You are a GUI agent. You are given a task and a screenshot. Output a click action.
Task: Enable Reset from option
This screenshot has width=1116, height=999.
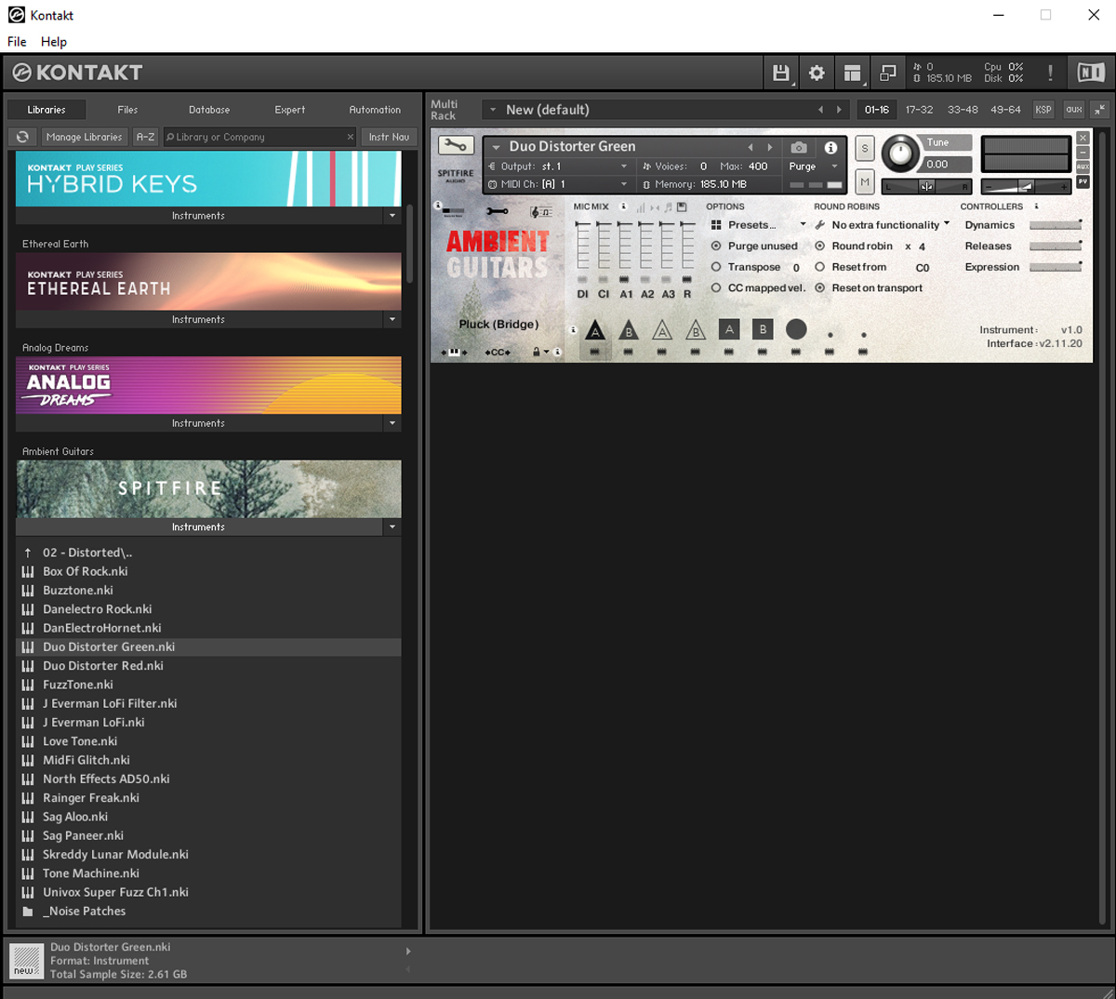[x=819, y=267]
